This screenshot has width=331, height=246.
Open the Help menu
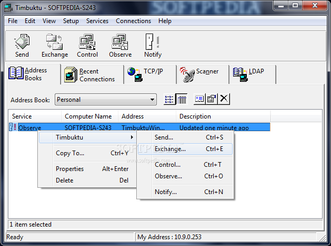point(165,21)
